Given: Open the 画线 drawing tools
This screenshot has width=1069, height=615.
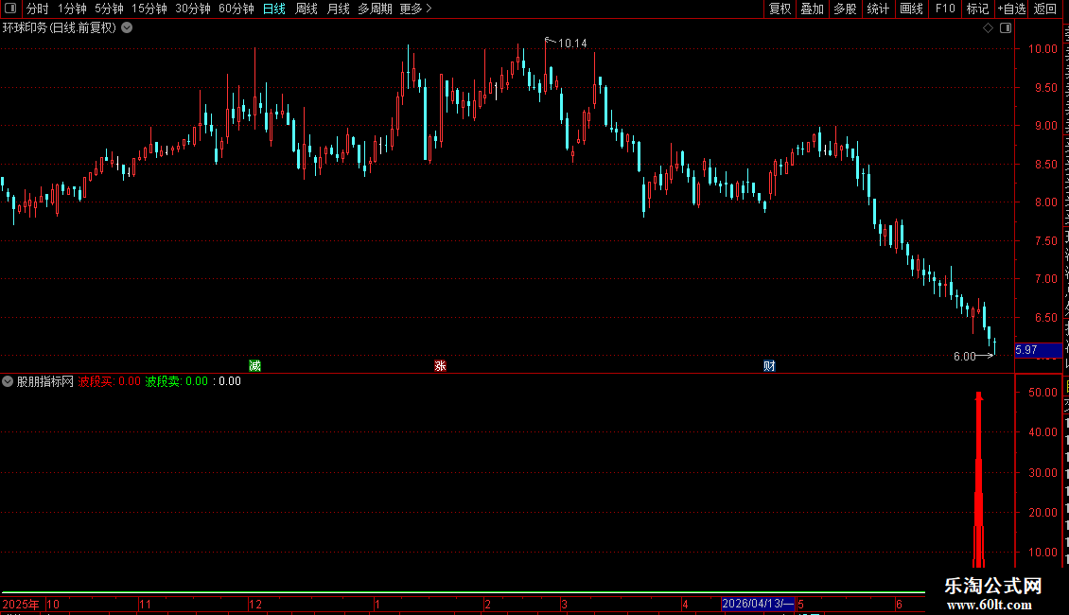Looking at the screenshot, I should 912,9.
